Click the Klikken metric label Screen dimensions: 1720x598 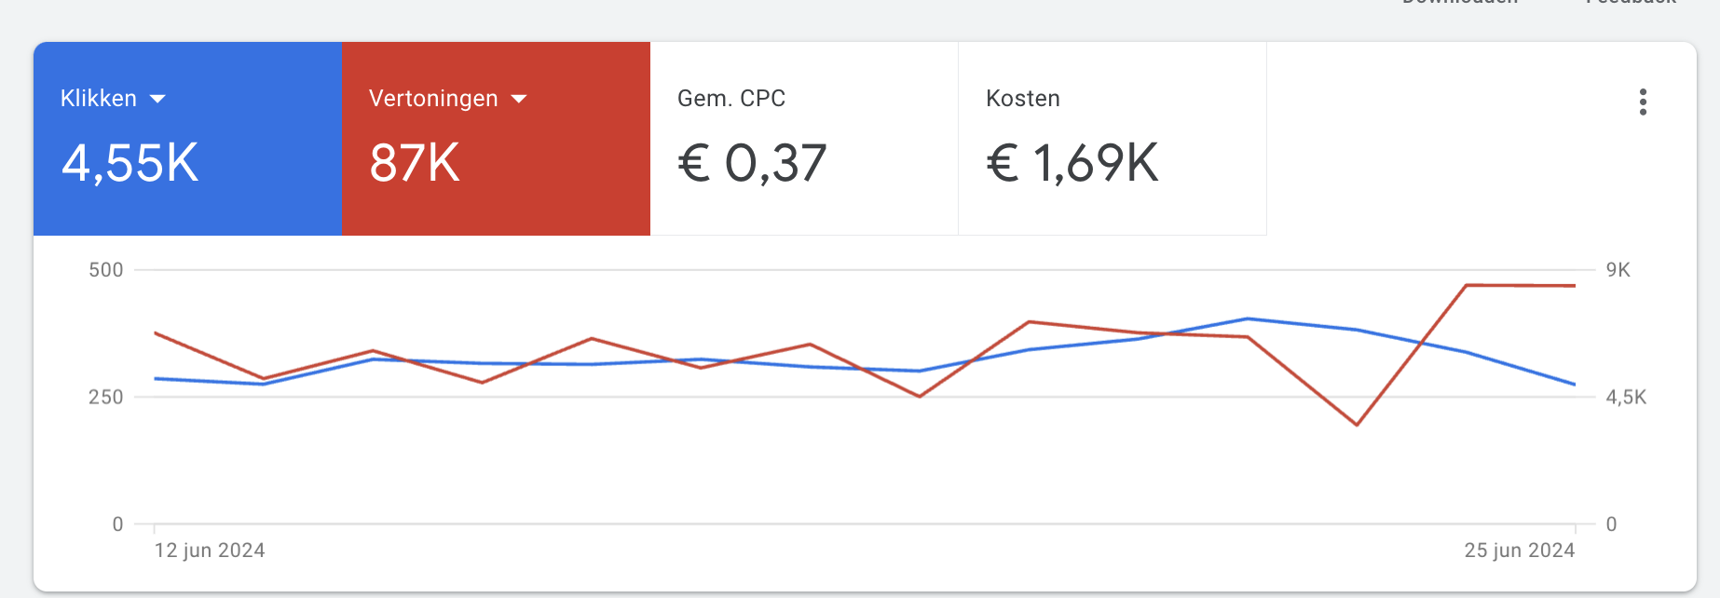pyautogui.click(x=99, y=99)
